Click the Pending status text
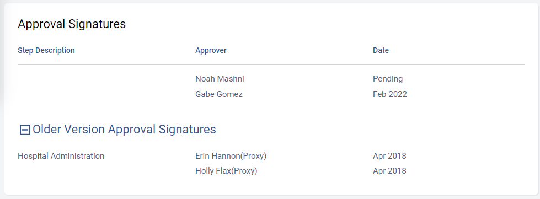Screen dimensions: 540x199 (387, 79)
